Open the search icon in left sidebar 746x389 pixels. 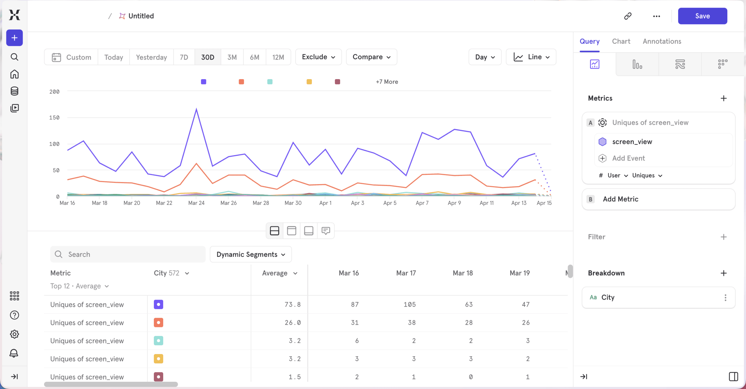click(14, 57)
